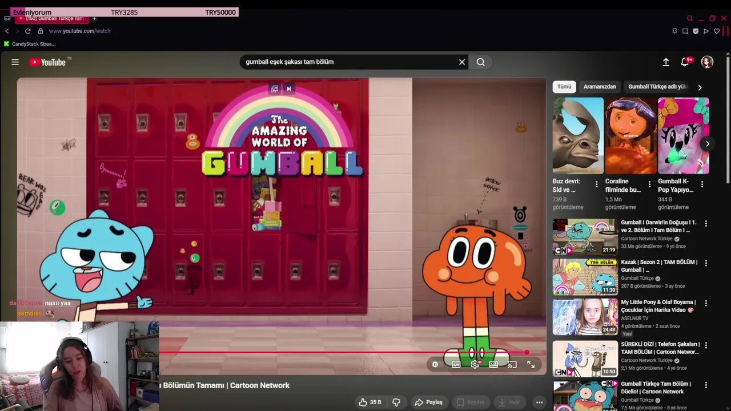Go back in browser history
Viewport: 731px width, 411px height.
[7, 31]
